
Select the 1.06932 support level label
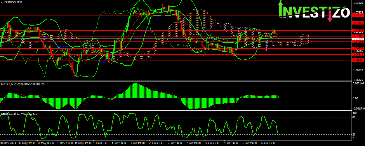tap(358, 48)
